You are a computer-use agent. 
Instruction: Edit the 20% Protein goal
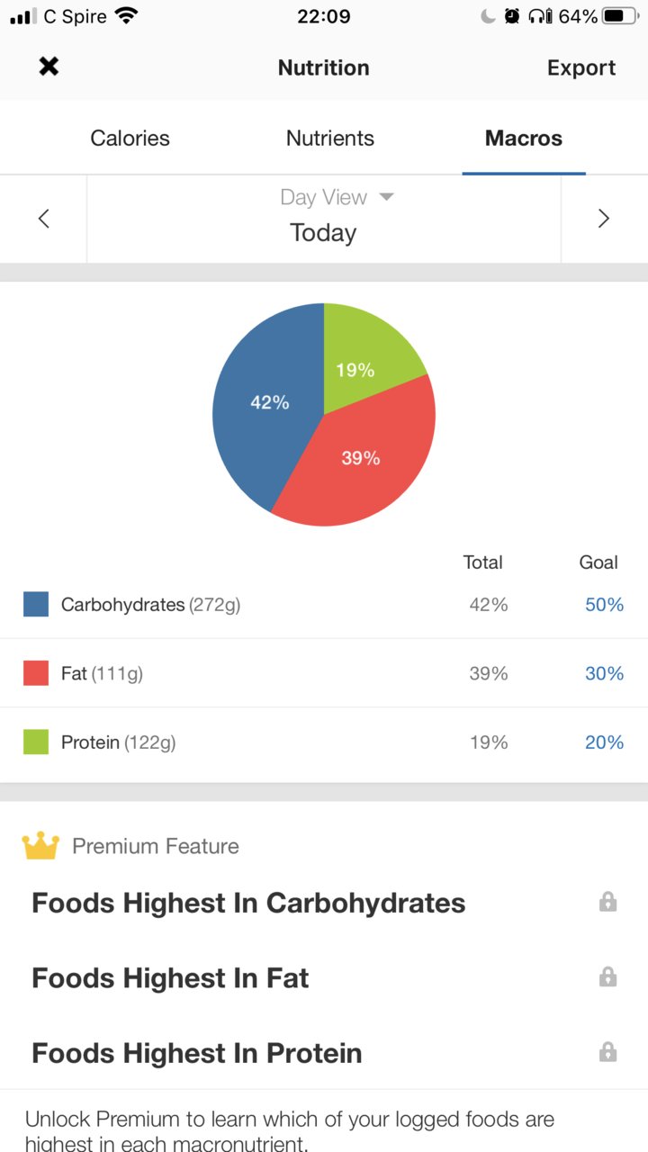[604, 742]
